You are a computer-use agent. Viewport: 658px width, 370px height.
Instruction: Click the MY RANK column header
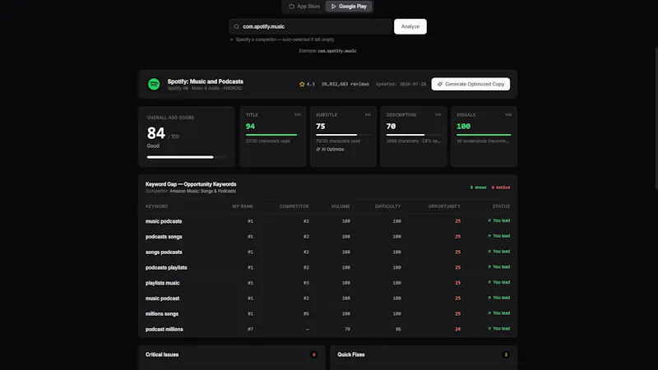click(243, 206)
